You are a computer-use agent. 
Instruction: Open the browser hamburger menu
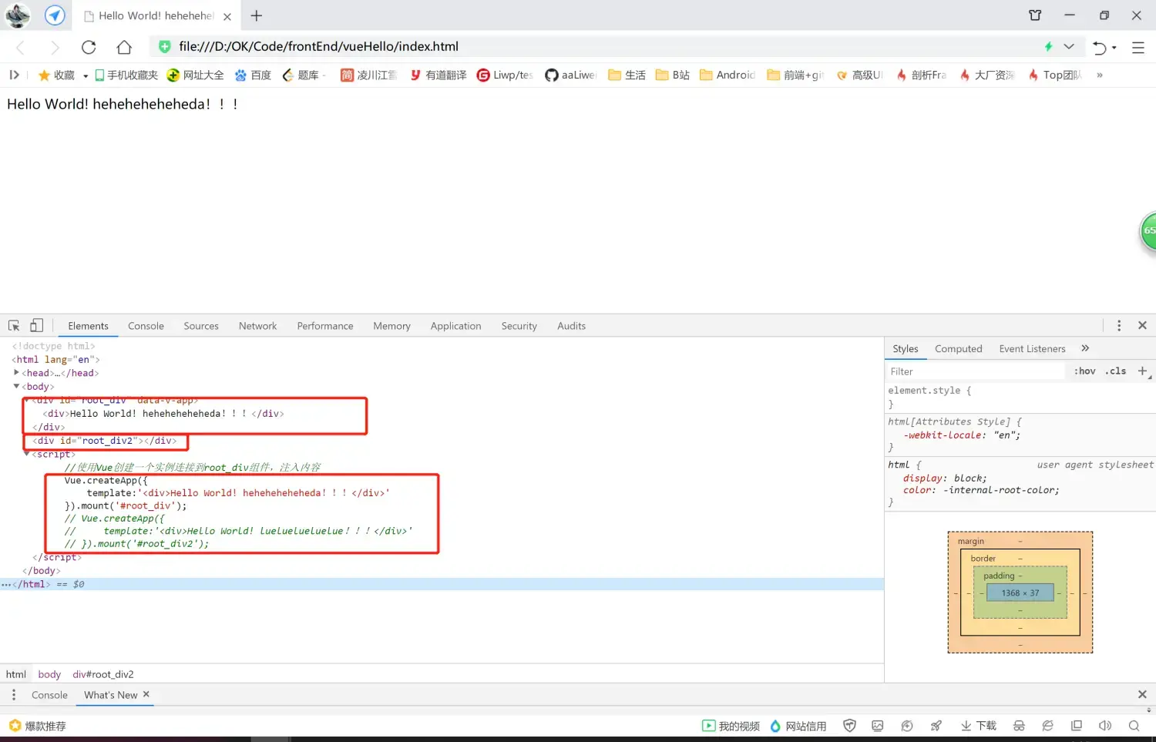tap(1138, 48)
